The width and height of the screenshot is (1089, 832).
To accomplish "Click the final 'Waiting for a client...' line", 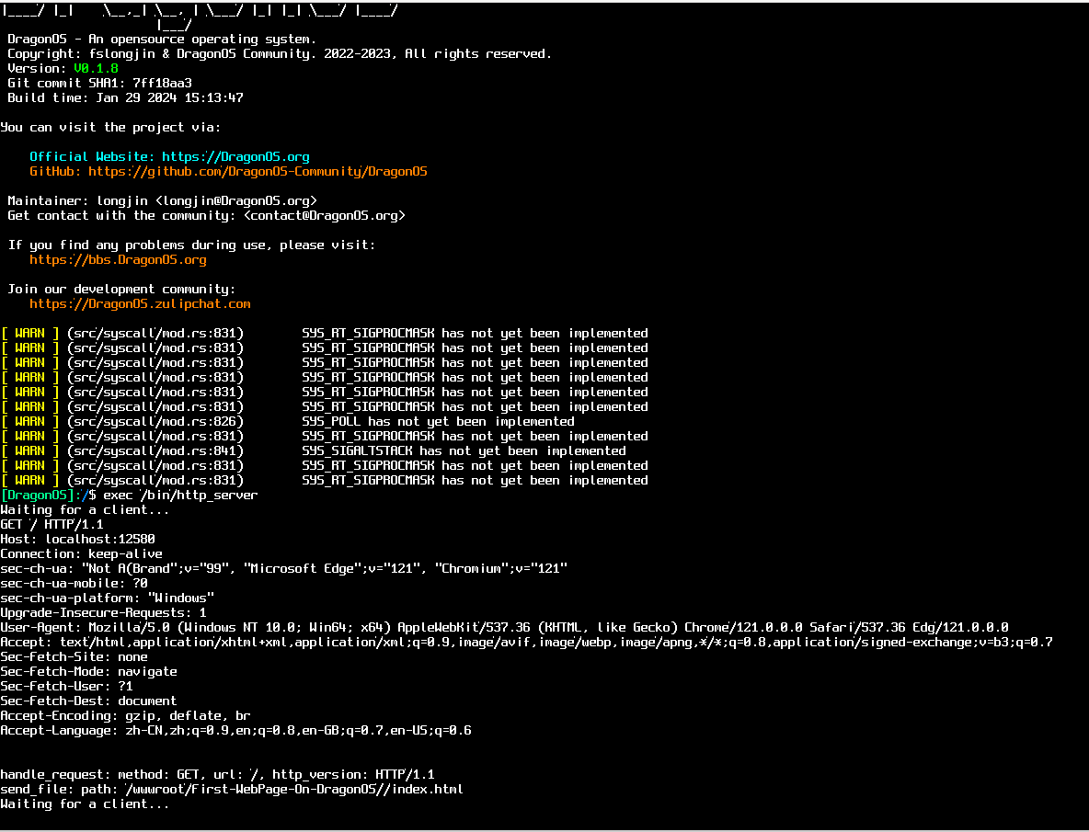I will coord(85,804).
